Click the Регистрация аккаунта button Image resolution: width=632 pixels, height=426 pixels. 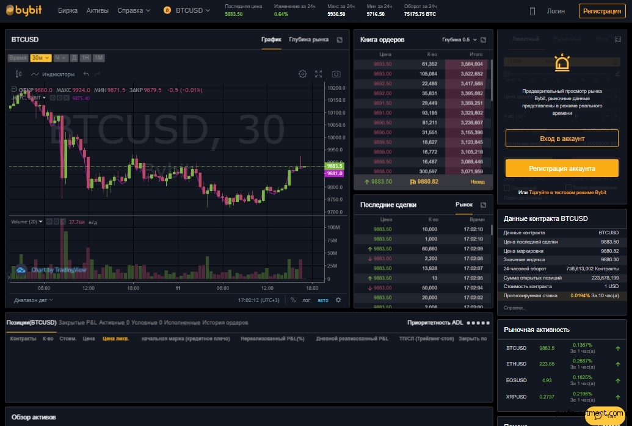point(562,168)
